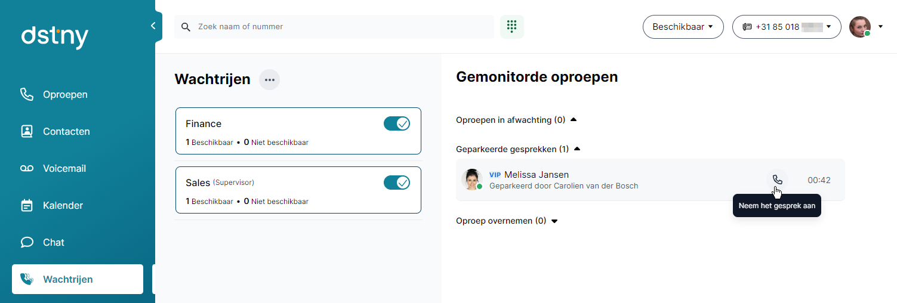
Task: Open the Beschikbaar status dropdown
Action: (x=683, y=27)
